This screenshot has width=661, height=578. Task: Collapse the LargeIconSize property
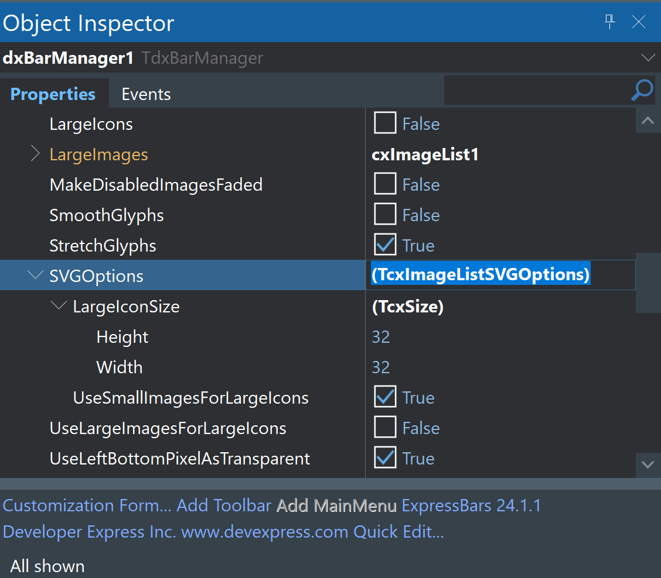[x=59, y=305]
